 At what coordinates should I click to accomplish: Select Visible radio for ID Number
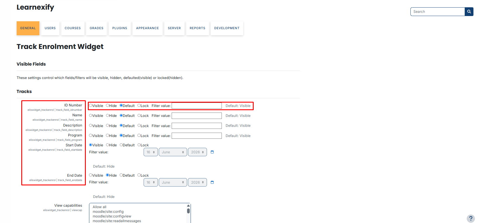pos(90,106)
